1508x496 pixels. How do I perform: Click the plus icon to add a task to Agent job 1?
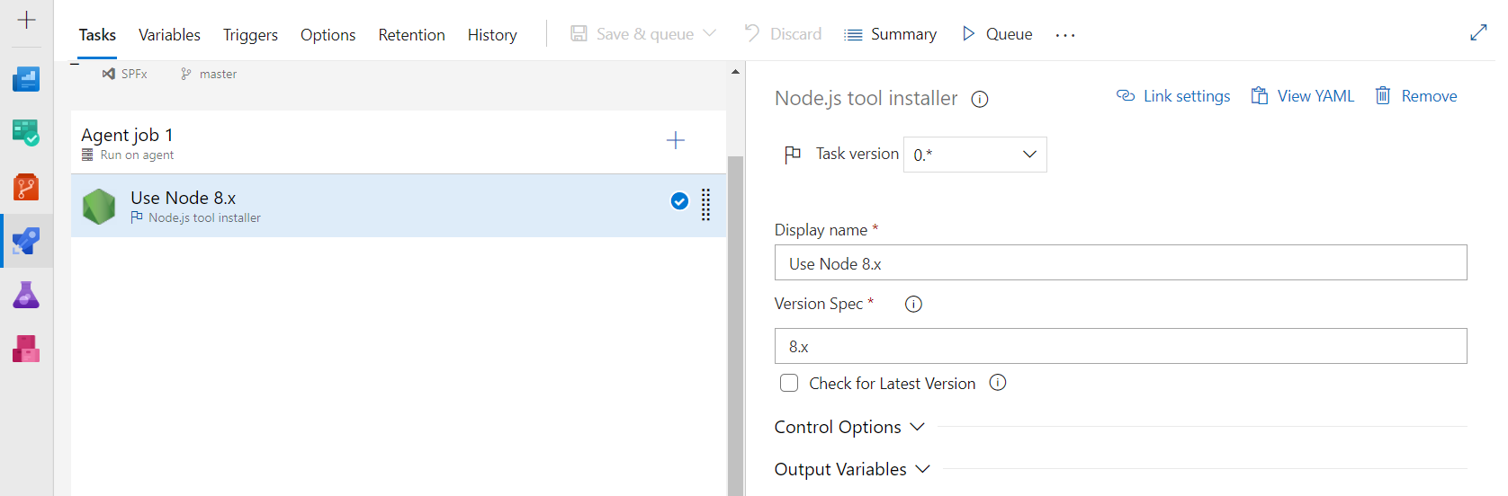(675, 140)
